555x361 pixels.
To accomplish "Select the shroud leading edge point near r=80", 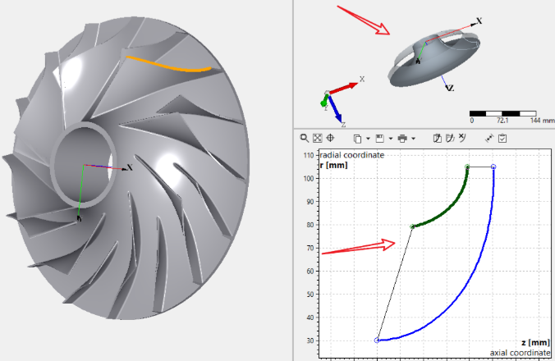I will point(412,226).
